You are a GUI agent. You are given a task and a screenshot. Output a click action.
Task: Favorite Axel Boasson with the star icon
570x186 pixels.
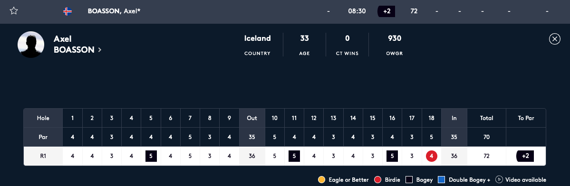tap(14, 11)
